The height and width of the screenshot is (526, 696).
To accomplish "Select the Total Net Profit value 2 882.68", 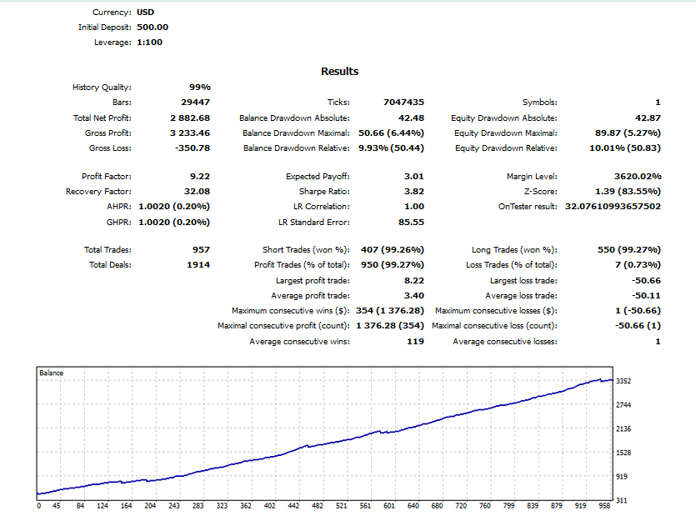I will (190, 118).
